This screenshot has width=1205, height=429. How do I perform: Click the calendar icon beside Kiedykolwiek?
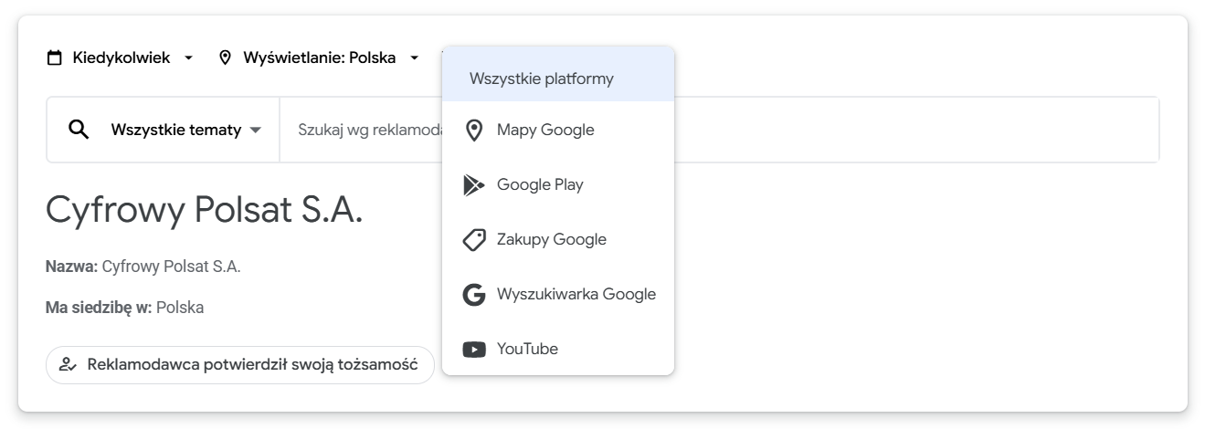click(x=55, y=58)
